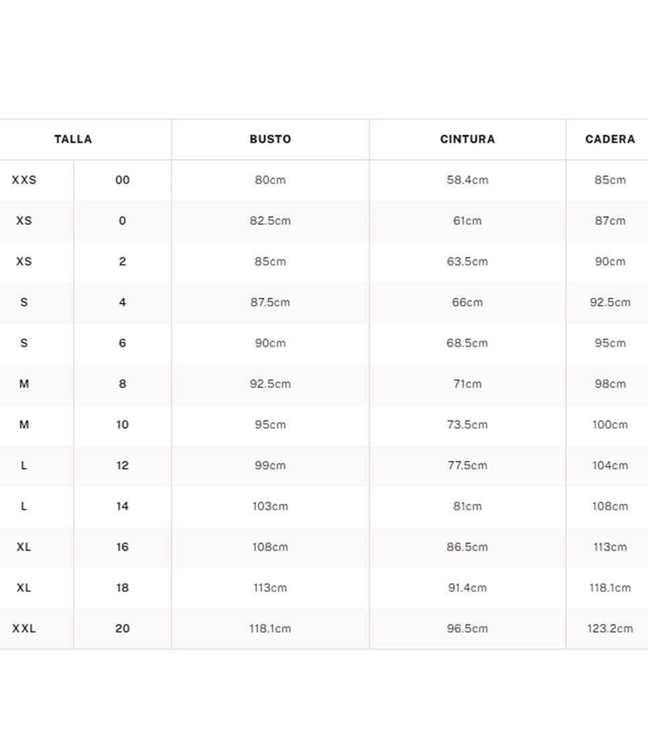Select the CINTURA column header
Viewport: 648px width, 740px height.
[x=467, y=139]
